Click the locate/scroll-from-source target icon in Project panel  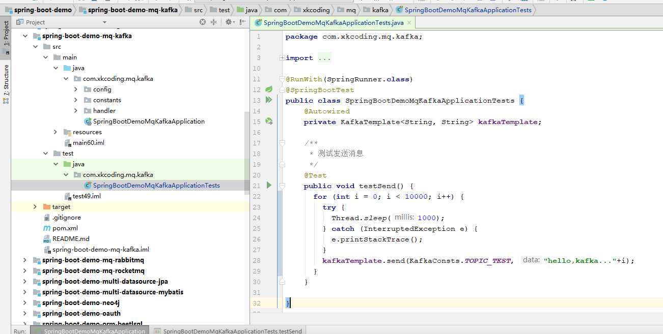coord(203,22)
